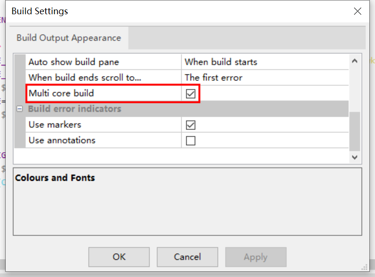Select the Build Output Appearance tab
Viewport: 375px width, 277px height.
[69, 38]
